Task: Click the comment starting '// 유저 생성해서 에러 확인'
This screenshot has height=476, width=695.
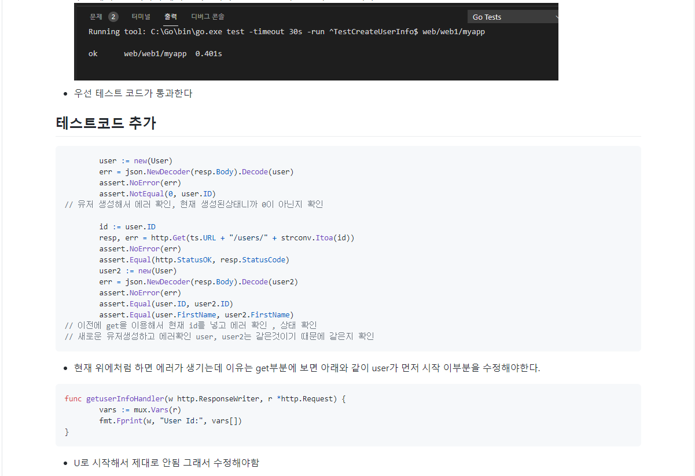Action: 194,204
